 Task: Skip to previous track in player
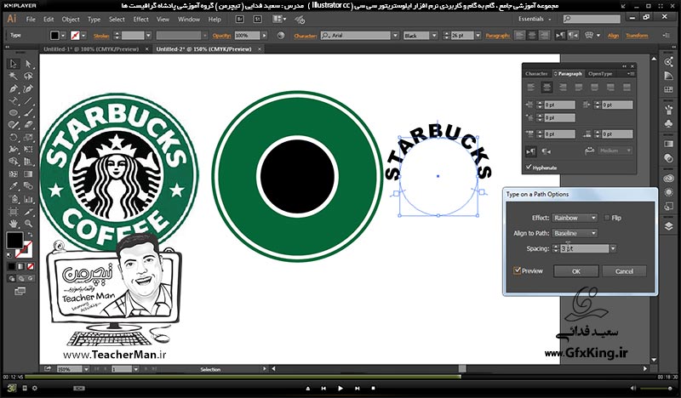pos(323,389)
